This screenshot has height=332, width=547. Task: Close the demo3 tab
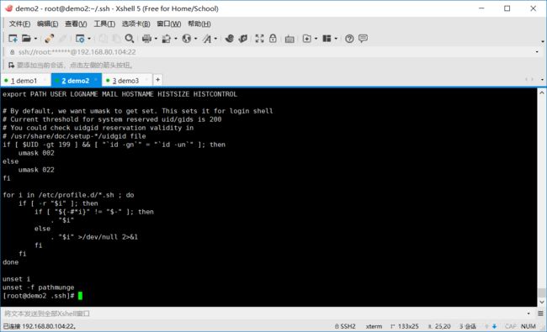click(146, 80)
